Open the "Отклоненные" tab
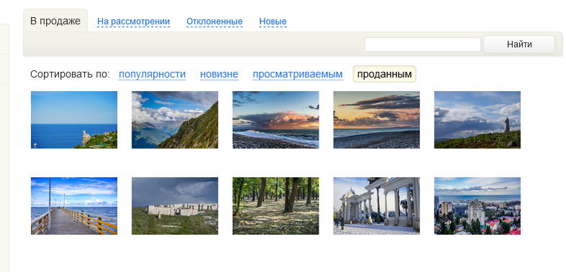Image resolution: width=566 pixels, height=272 pixels. pos(214,22)
